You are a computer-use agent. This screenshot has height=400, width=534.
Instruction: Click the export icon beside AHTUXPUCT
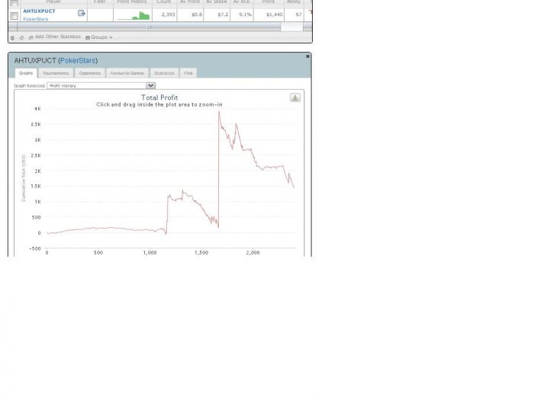pyautogui.click(x=81, y=13)
